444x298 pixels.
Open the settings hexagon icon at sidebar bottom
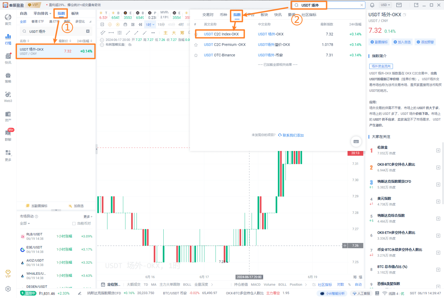(8, 289)
